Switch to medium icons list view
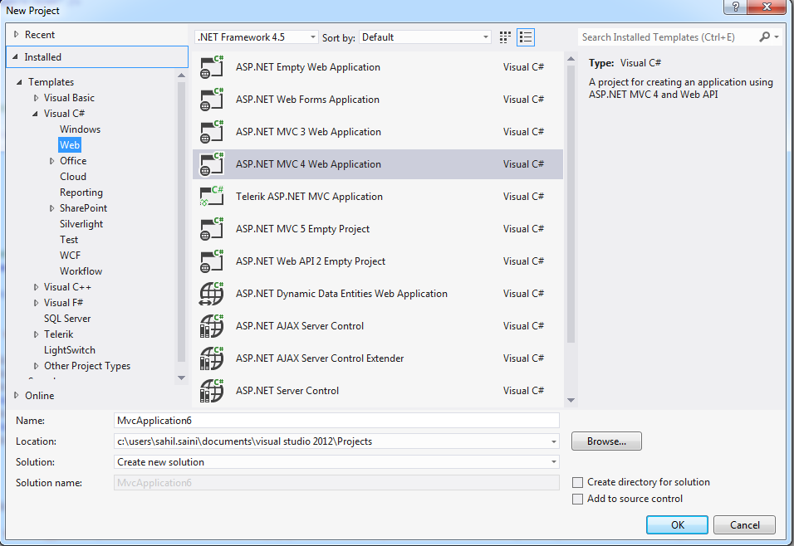Image resolution: width=794 pixels, height=546 pixels. 526,37
